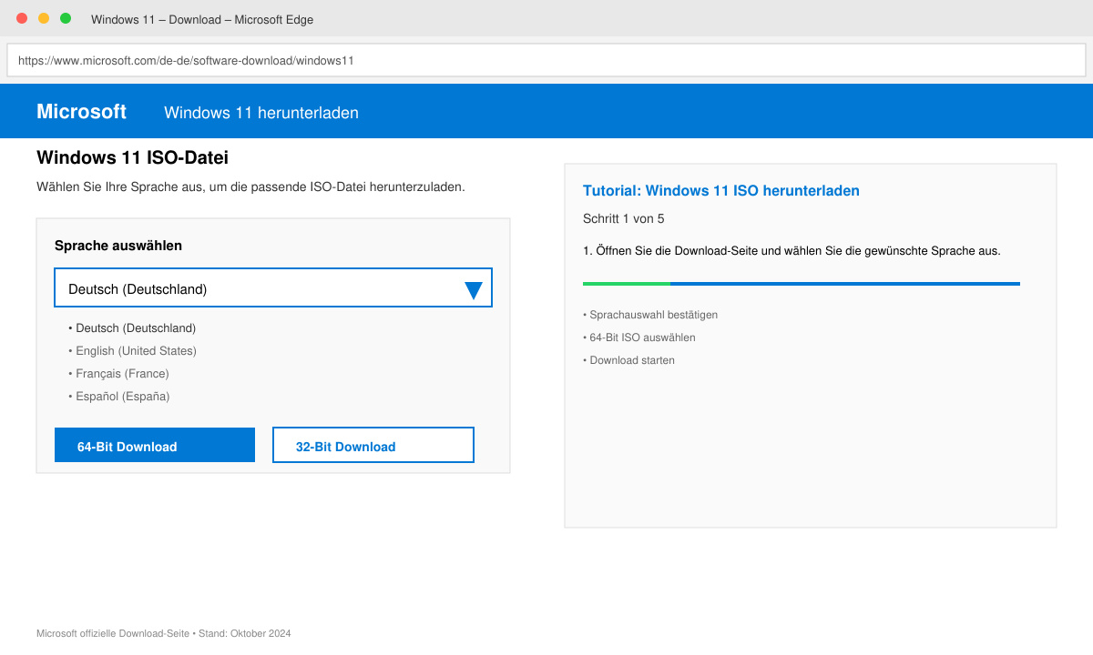This screenshot has height=655, width=1093.
Task: Click the Windows 11 ISO-Datei heading
Action: coord(132,158)
